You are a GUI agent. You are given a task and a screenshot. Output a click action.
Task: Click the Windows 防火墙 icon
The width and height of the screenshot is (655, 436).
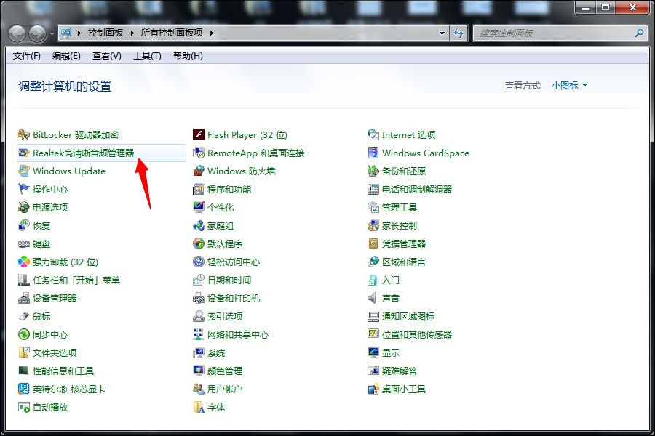[199, 171]
